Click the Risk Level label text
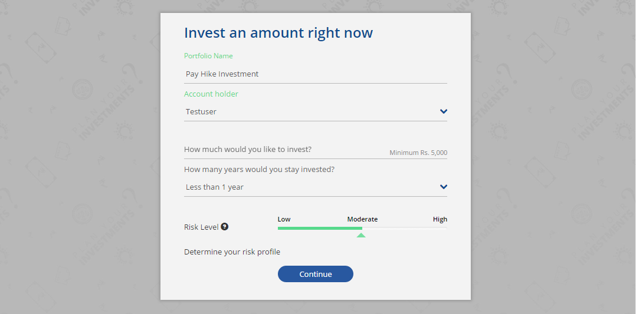 (201, 227)
